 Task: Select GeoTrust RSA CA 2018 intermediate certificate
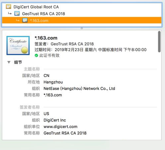click(x=82, y=14)
